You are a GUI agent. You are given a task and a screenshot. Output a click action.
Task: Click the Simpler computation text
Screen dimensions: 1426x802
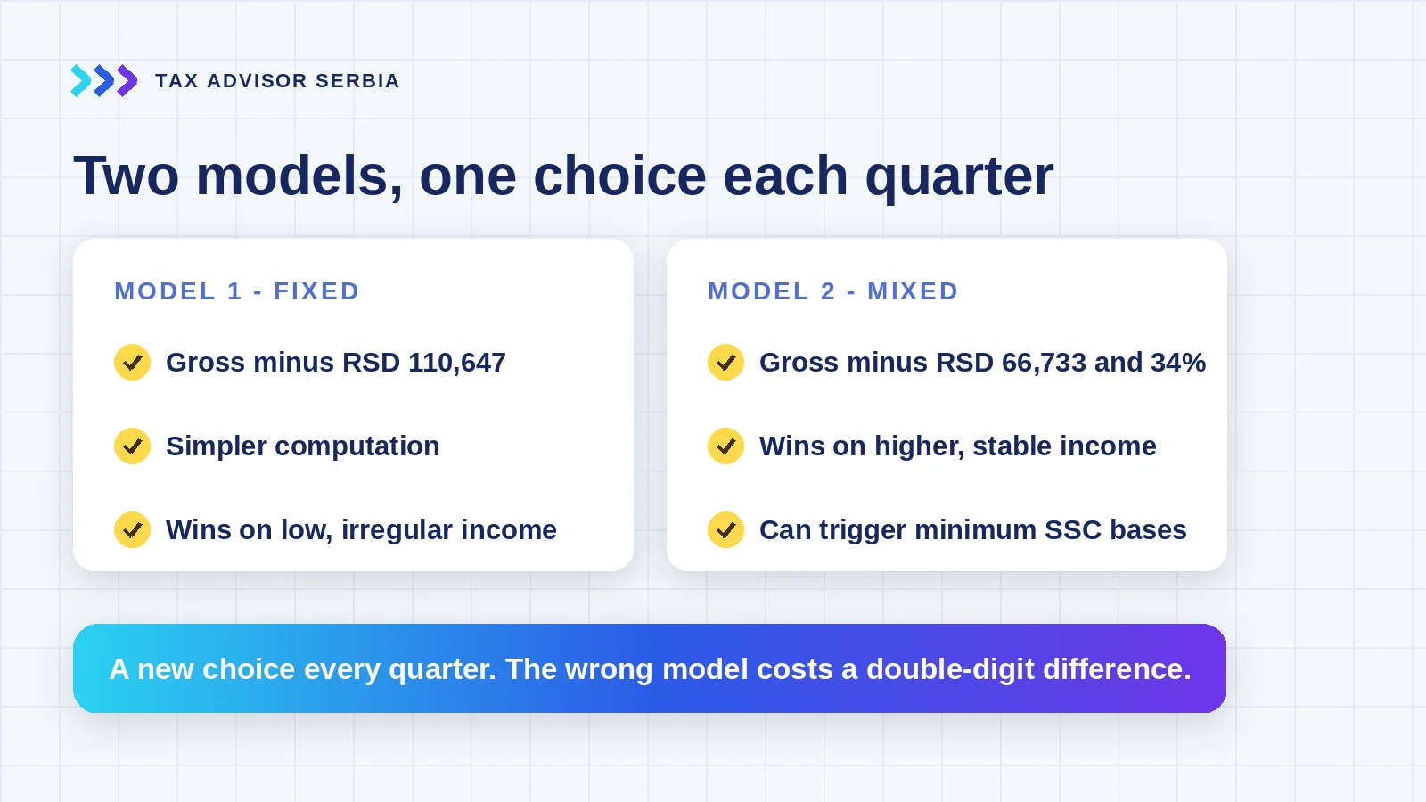(303, 446)
